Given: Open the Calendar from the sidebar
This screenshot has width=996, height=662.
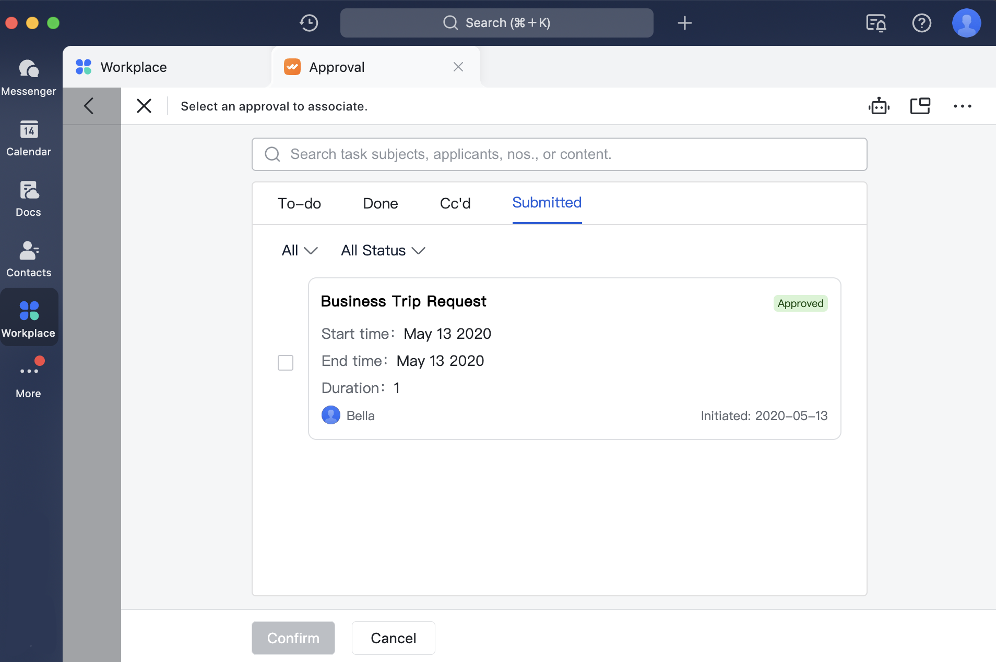Looking at the screenshot, I should point(29,138).
